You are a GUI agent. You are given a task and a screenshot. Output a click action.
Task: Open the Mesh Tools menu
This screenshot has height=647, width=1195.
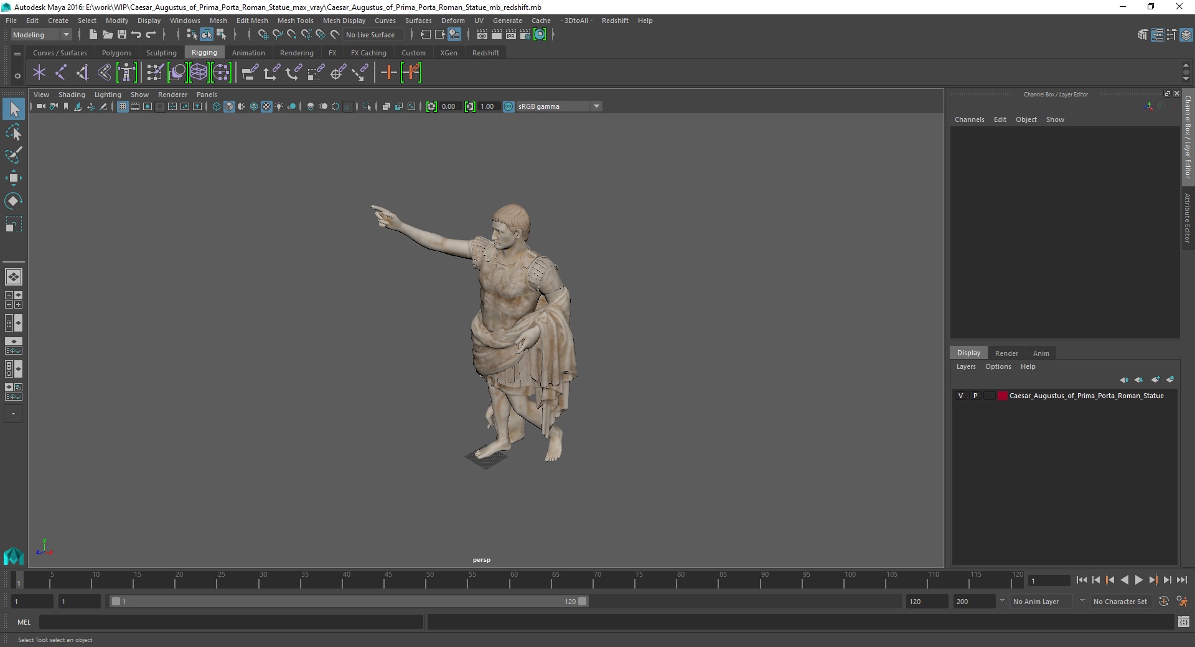pos(295,21)
